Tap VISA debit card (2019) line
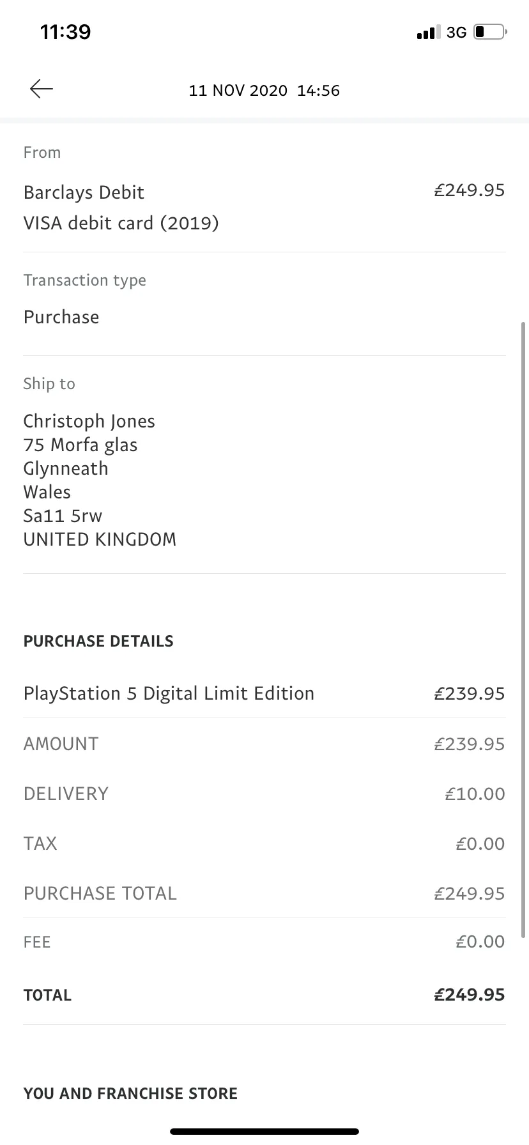Screen dimensions: 529x1145 [121, 223]
